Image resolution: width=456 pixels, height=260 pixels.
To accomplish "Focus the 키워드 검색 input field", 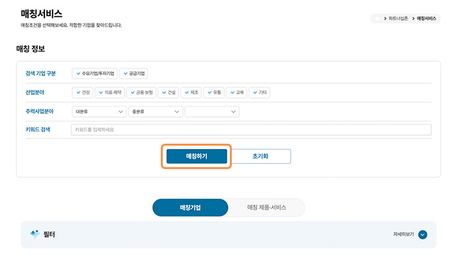I will [x=251, y=130].
